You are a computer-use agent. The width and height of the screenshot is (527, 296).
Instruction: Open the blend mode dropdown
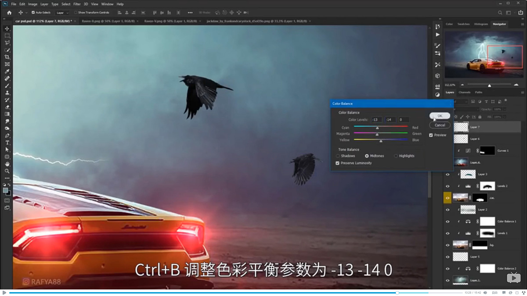click(478, 109)
